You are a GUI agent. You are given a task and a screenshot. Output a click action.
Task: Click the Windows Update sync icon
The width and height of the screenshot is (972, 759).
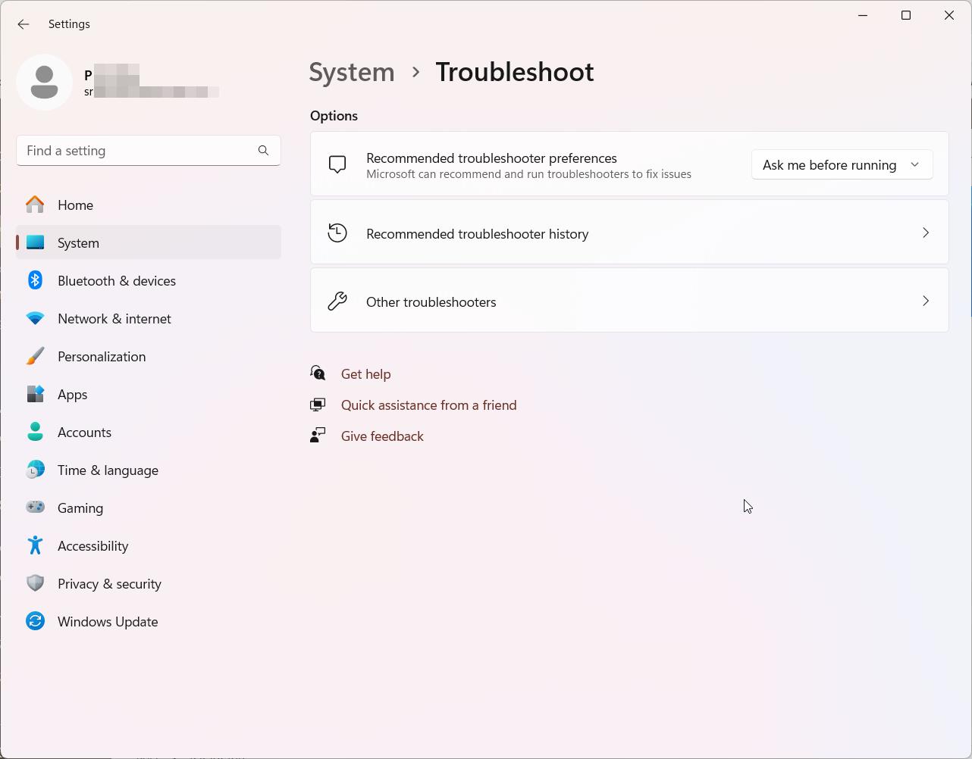(35, 621)
